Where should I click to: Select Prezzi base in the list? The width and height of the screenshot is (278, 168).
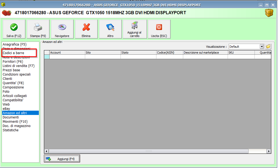[11, 70]
